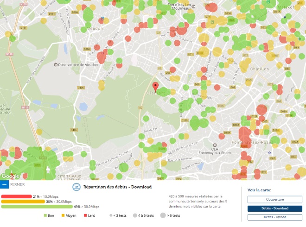Click the red 21% slow speed bar
Image resolution: width=306 pixels, height=227 pixels.
[16, 196]
